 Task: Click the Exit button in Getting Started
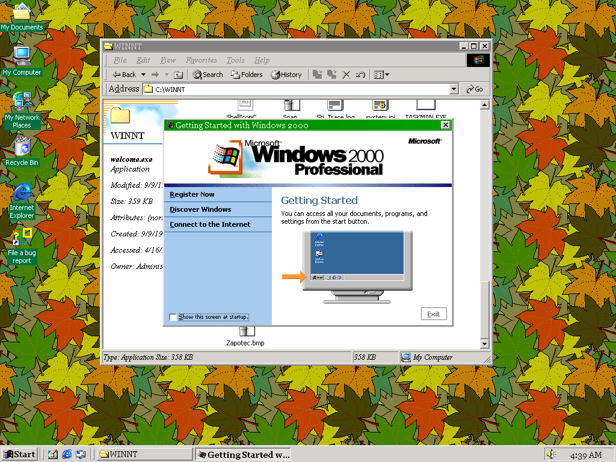[434, 314]
